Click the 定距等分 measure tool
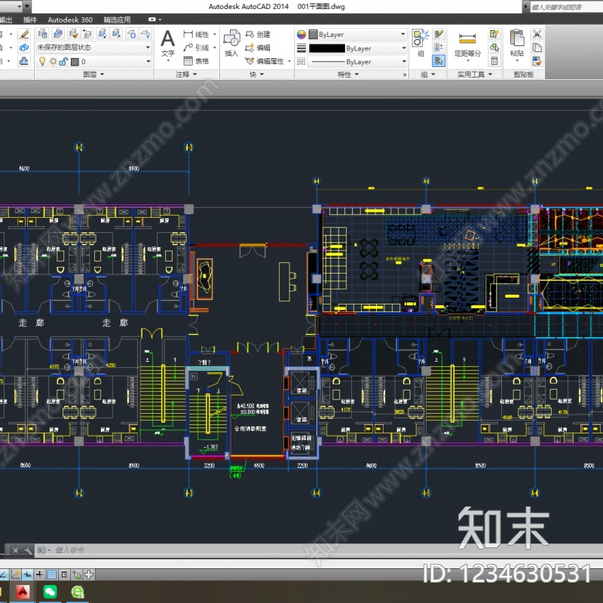This screenshot has width=603, height=603. coord(467,47)
